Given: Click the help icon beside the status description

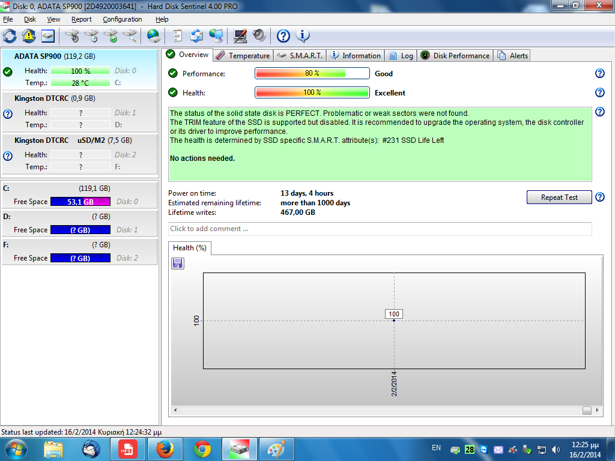Looking at the screenshot, I should click(x=600, y=112).
